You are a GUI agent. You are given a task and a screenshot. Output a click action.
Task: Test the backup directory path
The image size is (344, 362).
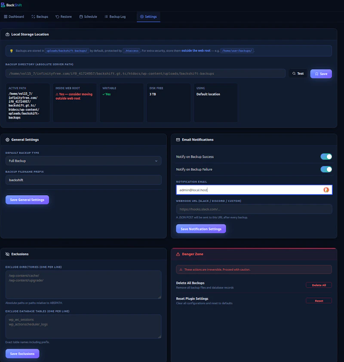click(298, 74)
